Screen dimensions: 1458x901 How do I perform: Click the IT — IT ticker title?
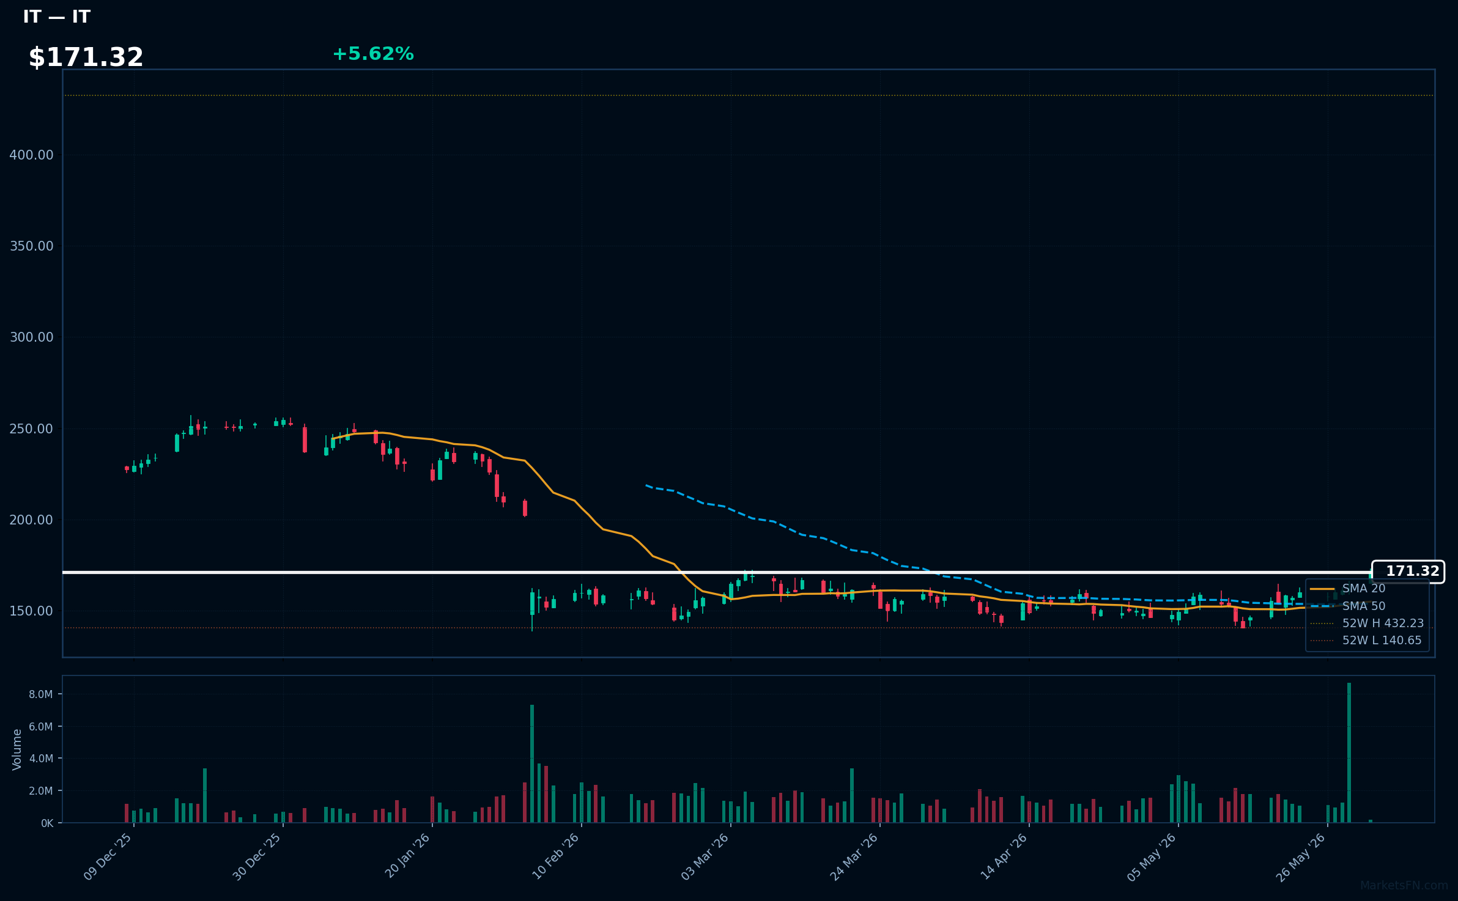(x=56, y=17)
